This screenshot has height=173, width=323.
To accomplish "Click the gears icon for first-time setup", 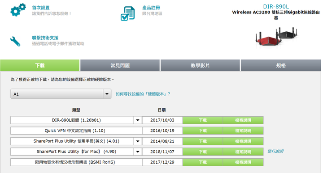I will [18, 10].
